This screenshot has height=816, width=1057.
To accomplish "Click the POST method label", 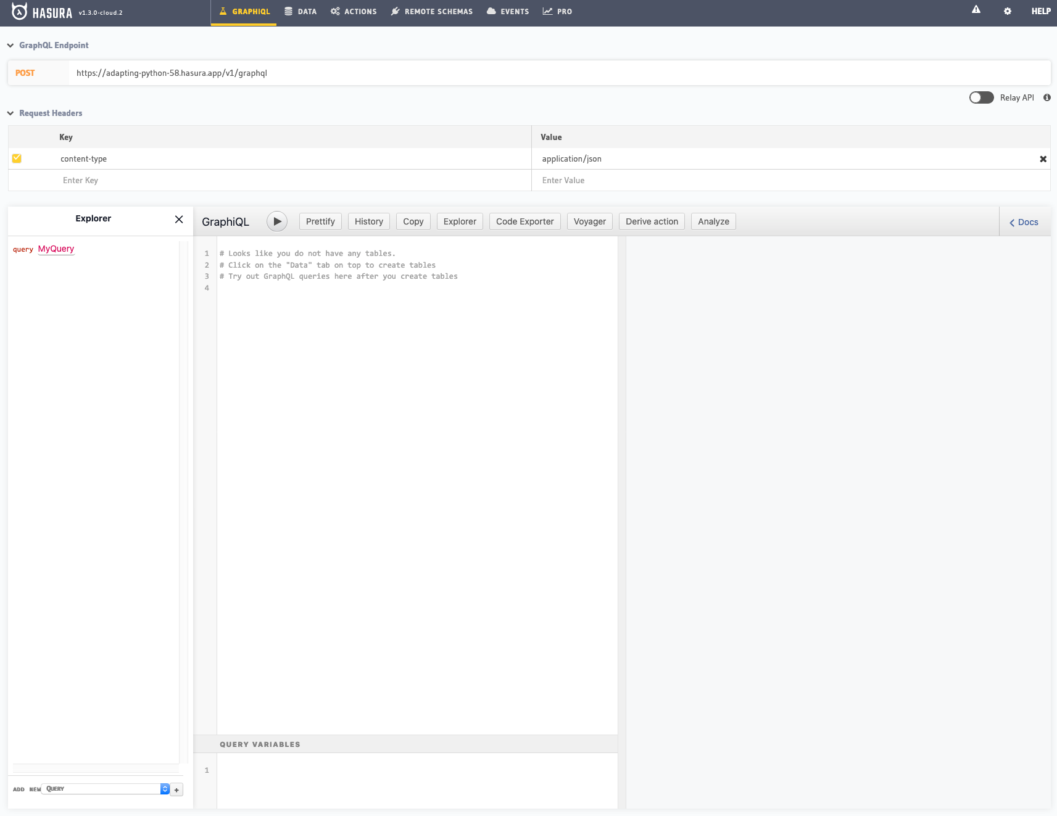I will [x=25, y=73].
